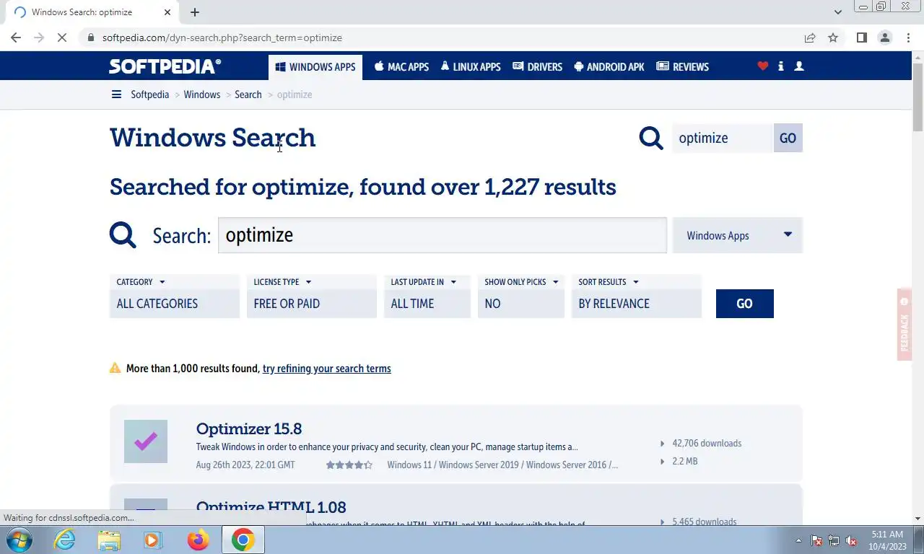Image resolution: width=924 pixels, height=554 pixels.
Task: Click the 2.2 MB size text
Action: (x=684, y=462)
